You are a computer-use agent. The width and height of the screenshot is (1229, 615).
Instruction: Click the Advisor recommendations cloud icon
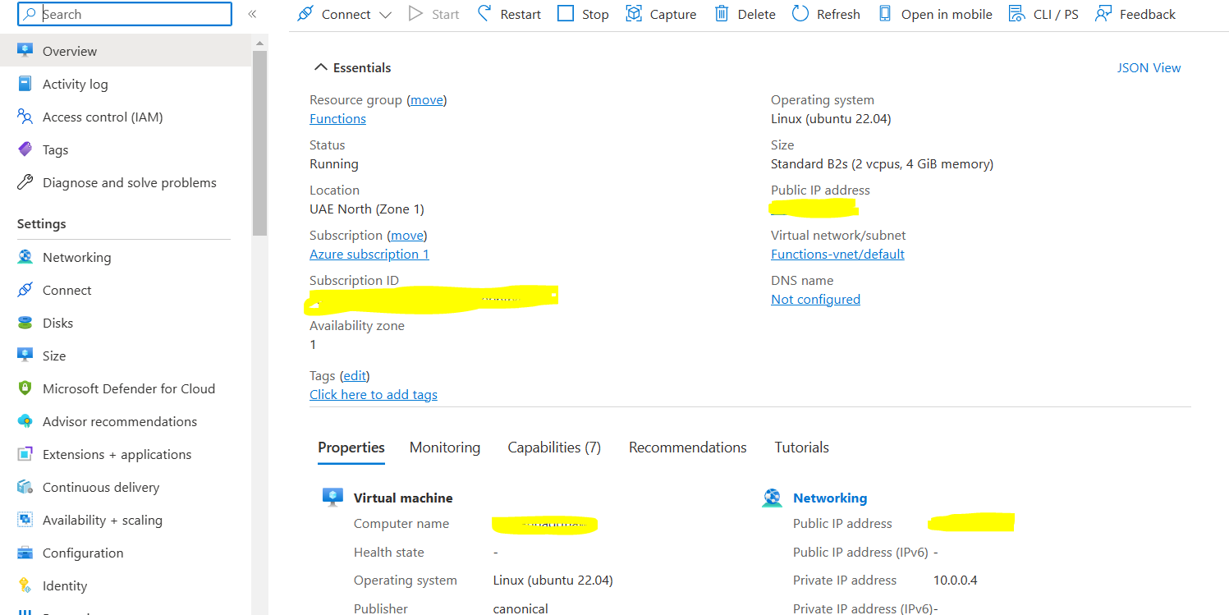[25, 421]
